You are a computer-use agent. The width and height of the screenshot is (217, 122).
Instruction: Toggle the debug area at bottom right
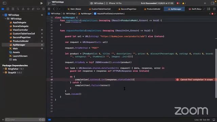[214, 120]
